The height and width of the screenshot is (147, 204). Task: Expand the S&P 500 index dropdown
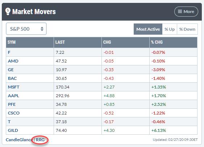[x=26, y=29]
